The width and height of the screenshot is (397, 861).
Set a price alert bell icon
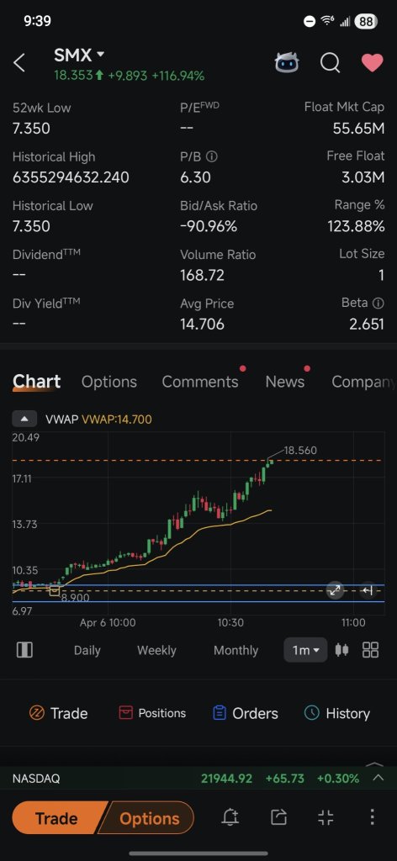(x=230, y=817)
